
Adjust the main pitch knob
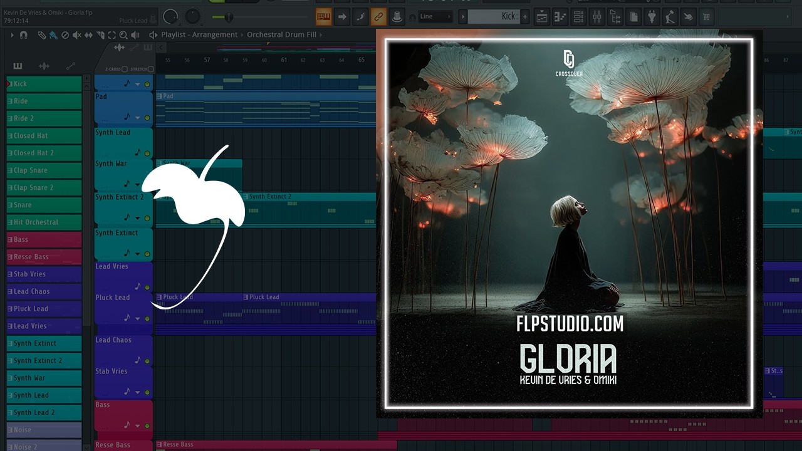click(x=193, y=17)
